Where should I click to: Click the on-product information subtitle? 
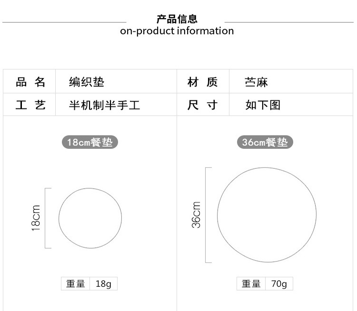click(177, 31)
